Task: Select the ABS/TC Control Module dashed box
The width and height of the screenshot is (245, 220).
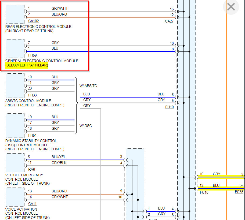Action: (x=15, y=86)
